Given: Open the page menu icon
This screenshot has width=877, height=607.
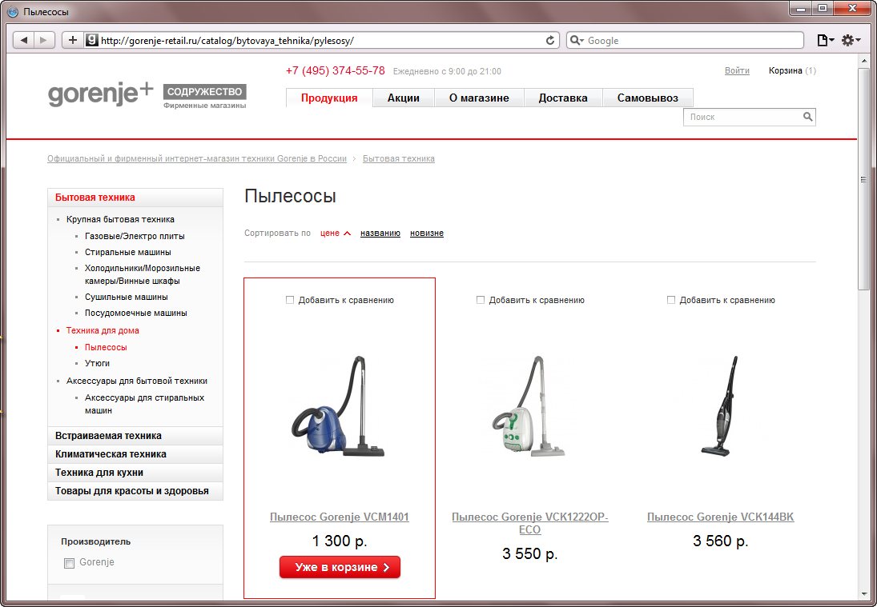Looking at the screenshot, I should [x=825, y=40].
